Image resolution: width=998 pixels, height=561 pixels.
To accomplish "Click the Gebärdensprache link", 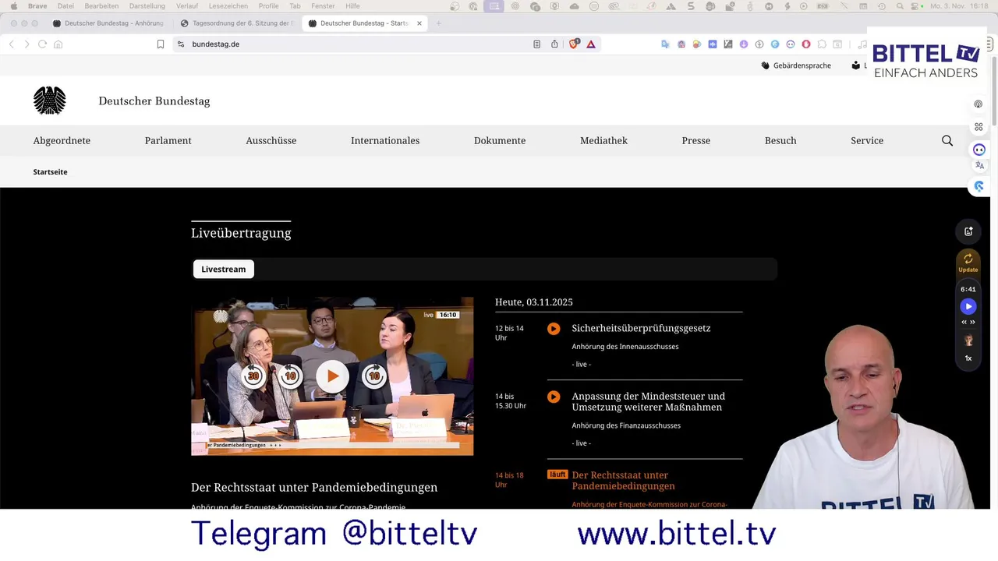I will [x=802, y=65].
